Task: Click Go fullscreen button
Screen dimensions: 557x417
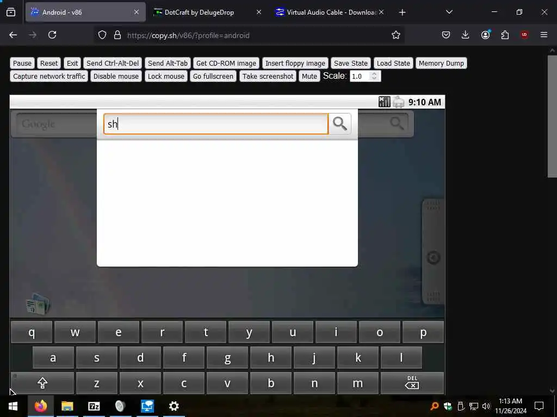Action: 213,76
